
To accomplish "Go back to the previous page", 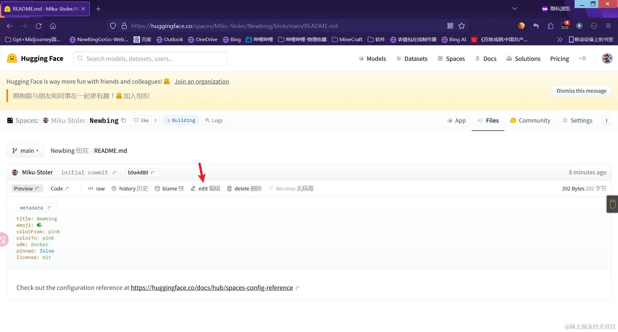I will [10, 26].
